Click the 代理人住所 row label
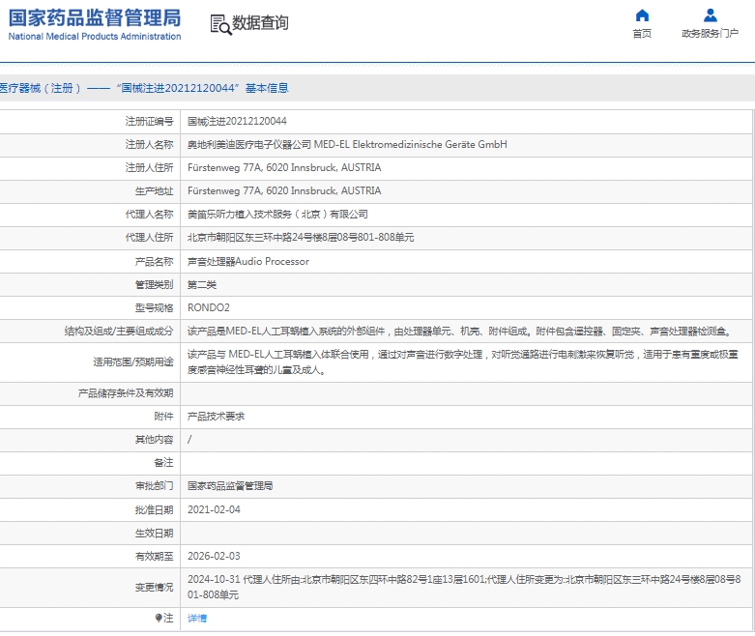The width and height of the screenshot is (755, 636). pos(149,238)
